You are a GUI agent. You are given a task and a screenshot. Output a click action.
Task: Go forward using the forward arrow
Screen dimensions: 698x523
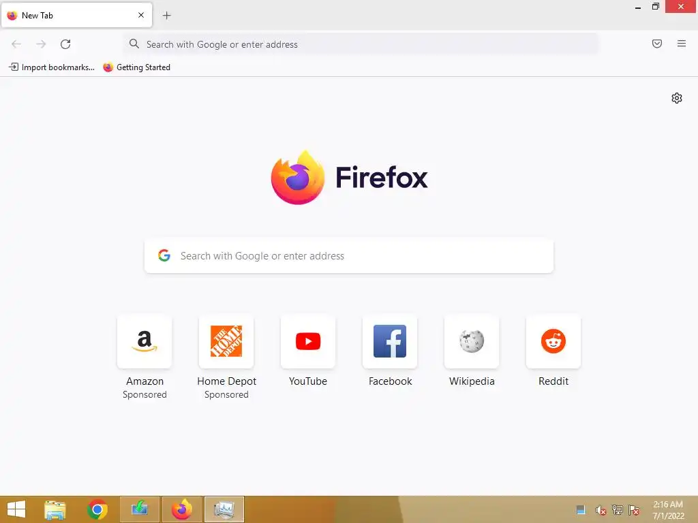[x=41, y=44]
